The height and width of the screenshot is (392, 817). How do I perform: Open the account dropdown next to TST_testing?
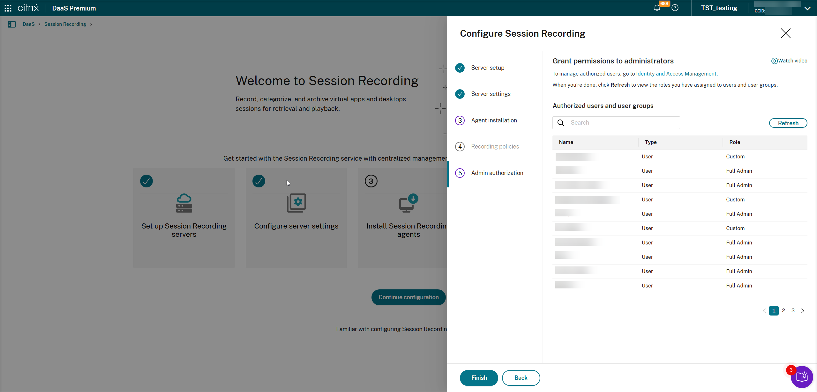point(808,8)
